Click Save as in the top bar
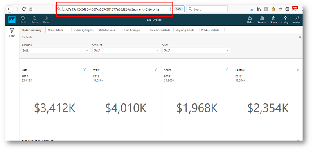 [x=261, y=20]
